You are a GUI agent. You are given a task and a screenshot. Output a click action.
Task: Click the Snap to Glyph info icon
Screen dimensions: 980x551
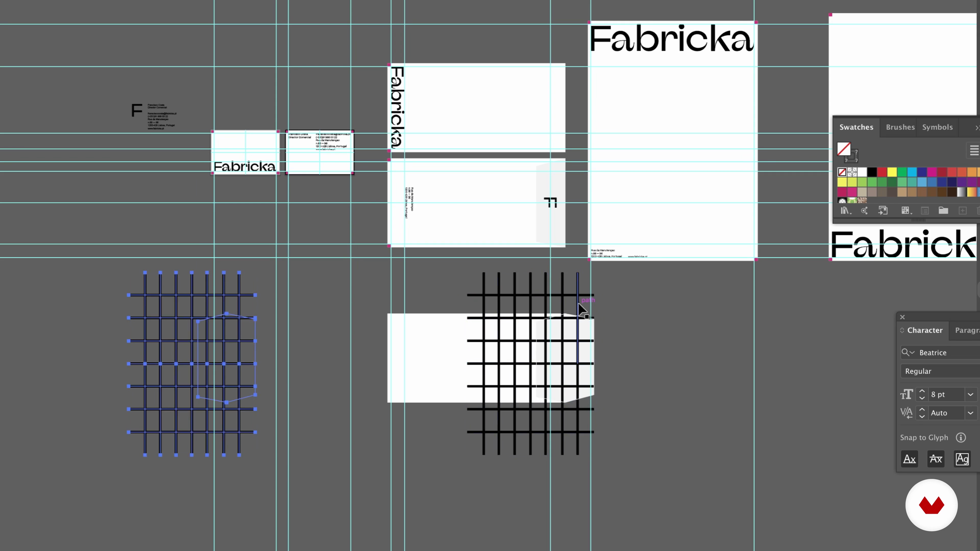tap(961, 438)
